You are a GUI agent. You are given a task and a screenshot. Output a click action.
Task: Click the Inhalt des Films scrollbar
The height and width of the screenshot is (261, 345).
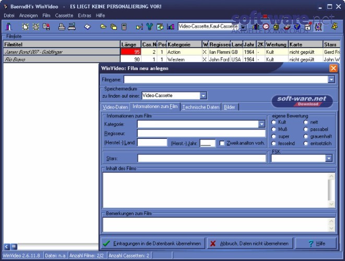pos(331,191)
